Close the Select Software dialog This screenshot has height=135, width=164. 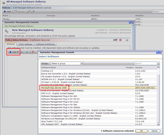[x=160, y=52]
